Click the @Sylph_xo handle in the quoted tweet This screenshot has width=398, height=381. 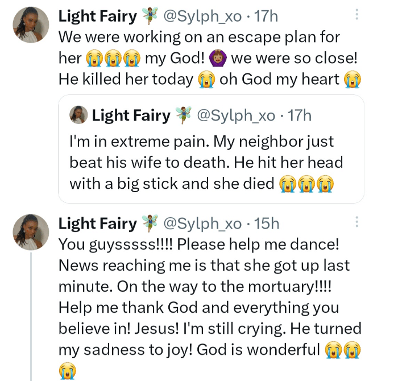tap(236, 115)
